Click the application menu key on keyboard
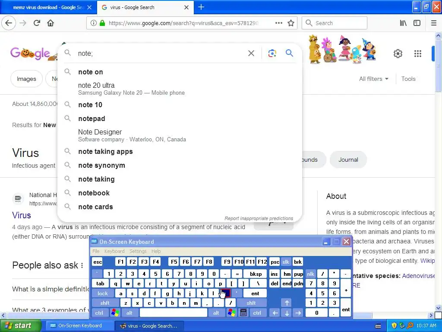442x332 pixels. (243, 313)
